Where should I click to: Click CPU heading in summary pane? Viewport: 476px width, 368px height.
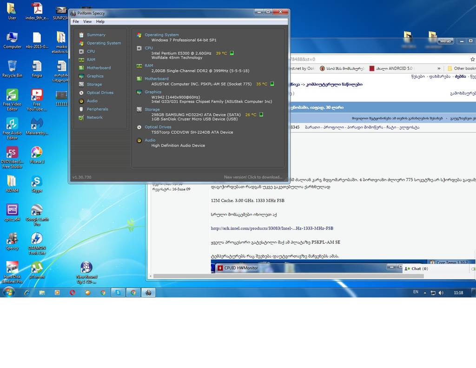pyautogui.click(x=149, y=48)
